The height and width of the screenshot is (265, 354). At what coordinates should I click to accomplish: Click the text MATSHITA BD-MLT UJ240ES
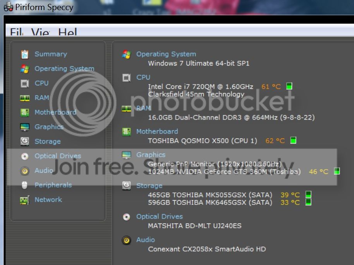195,226
